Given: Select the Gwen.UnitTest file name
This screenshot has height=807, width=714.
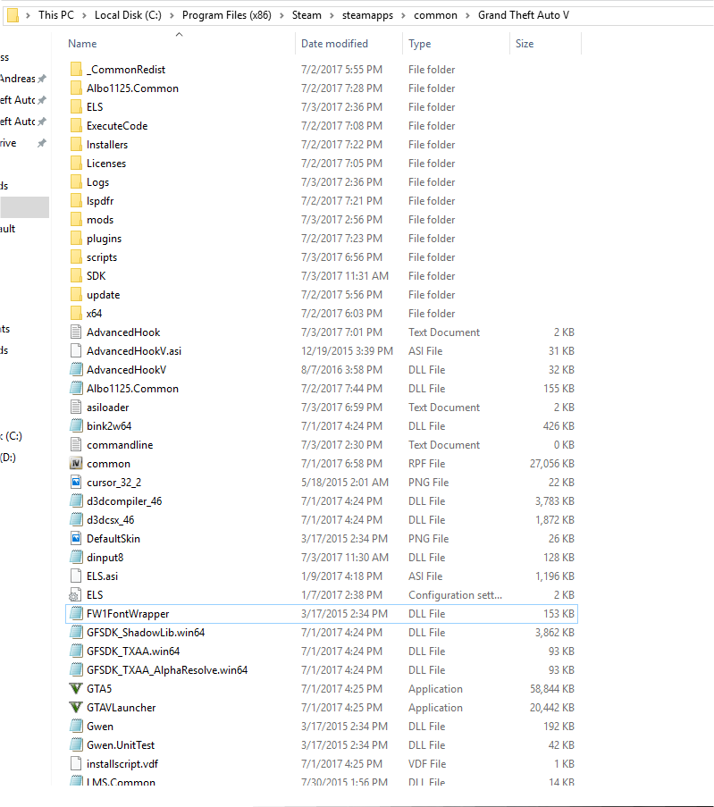Looking at the screenshot, I should 121,745.
